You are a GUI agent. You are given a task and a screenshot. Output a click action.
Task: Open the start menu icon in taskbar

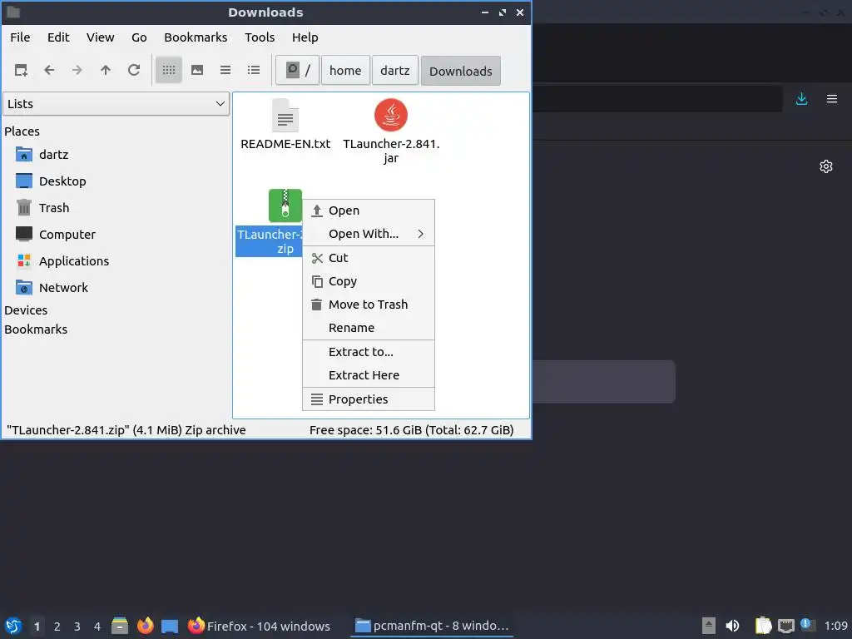[13, 626]
